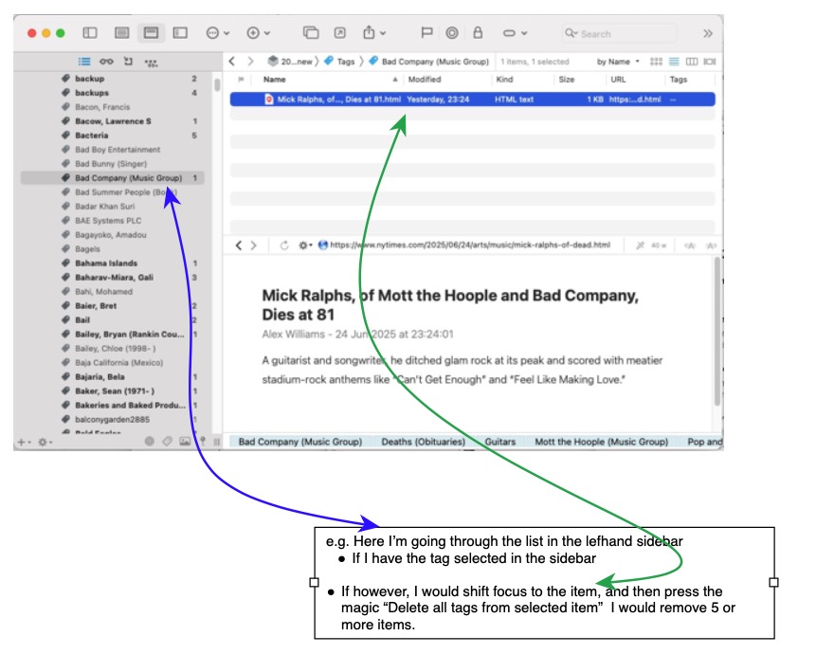Screen dimensions: 816x654
Task: Select the 'Bahama Islands' tag
Action: coord(112,263)
